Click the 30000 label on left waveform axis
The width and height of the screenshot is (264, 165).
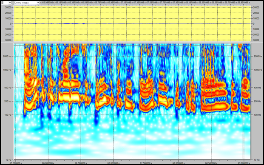point(9,8)
